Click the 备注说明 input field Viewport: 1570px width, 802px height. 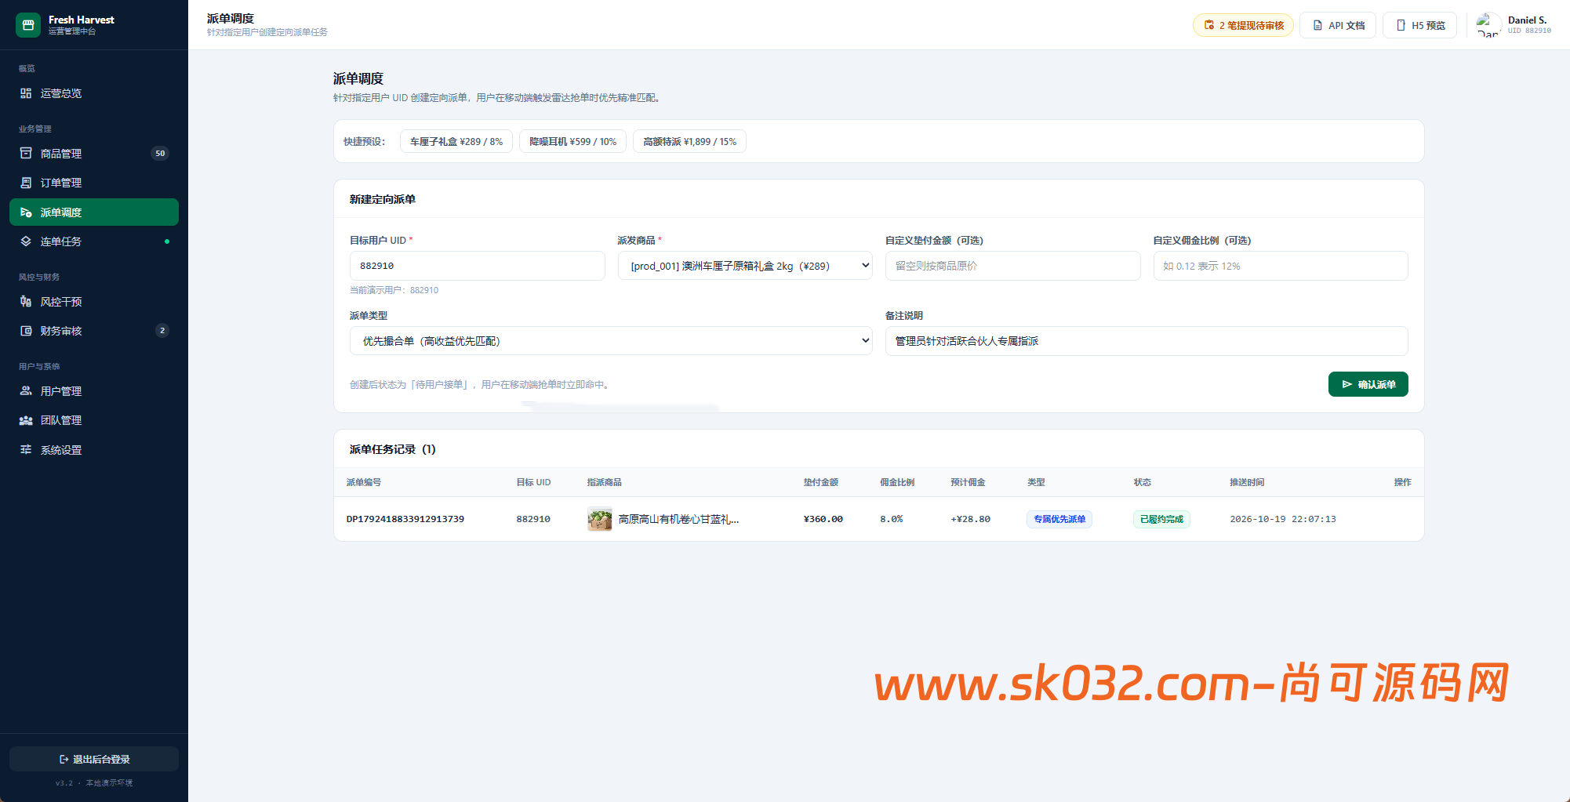tap(1147, 341)
